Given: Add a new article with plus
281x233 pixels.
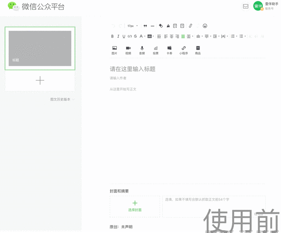Looking at the screenshot, I should click(x=40, y=81).
